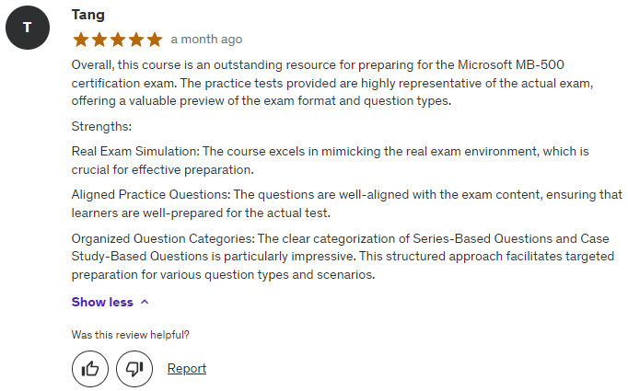Mark the review helpful with thumbs up
This screenshot has height=391, width=628.
pyautogui.click(x=90, y=369)
